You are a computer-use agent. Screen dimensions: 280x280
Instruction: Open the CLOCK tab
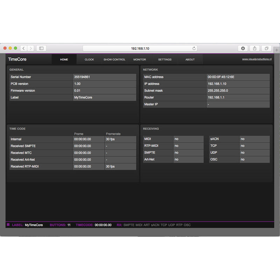89,59
